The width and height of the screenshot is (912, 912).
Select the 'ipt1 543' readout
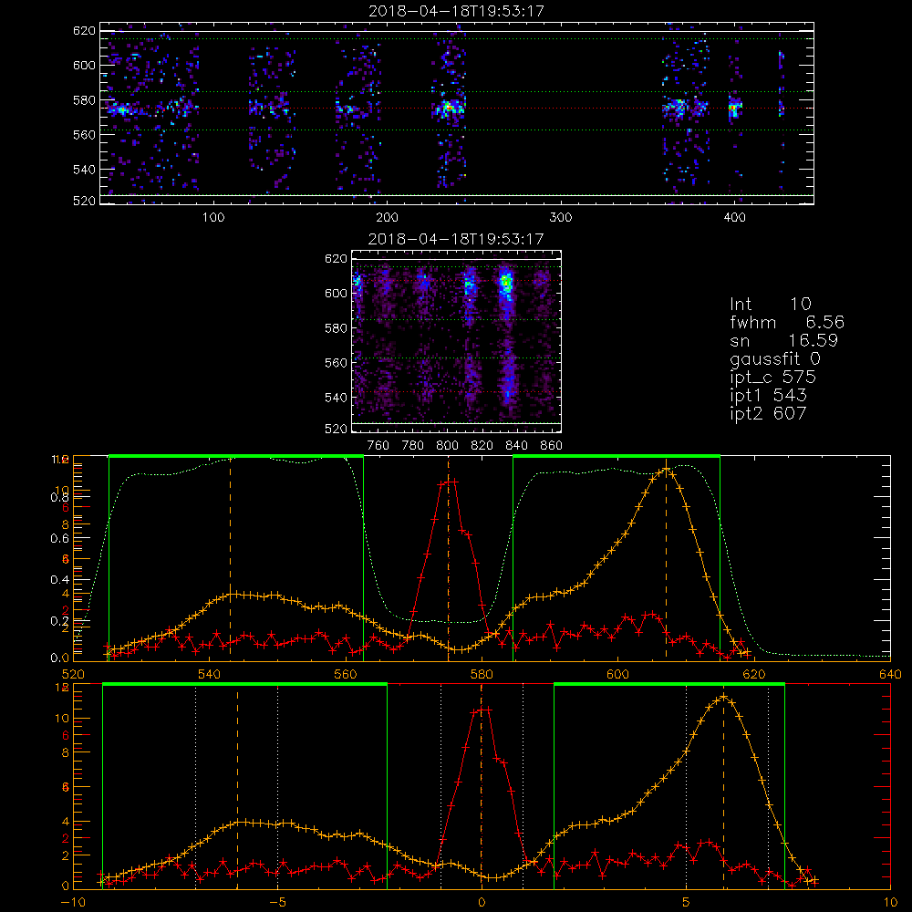768,396
